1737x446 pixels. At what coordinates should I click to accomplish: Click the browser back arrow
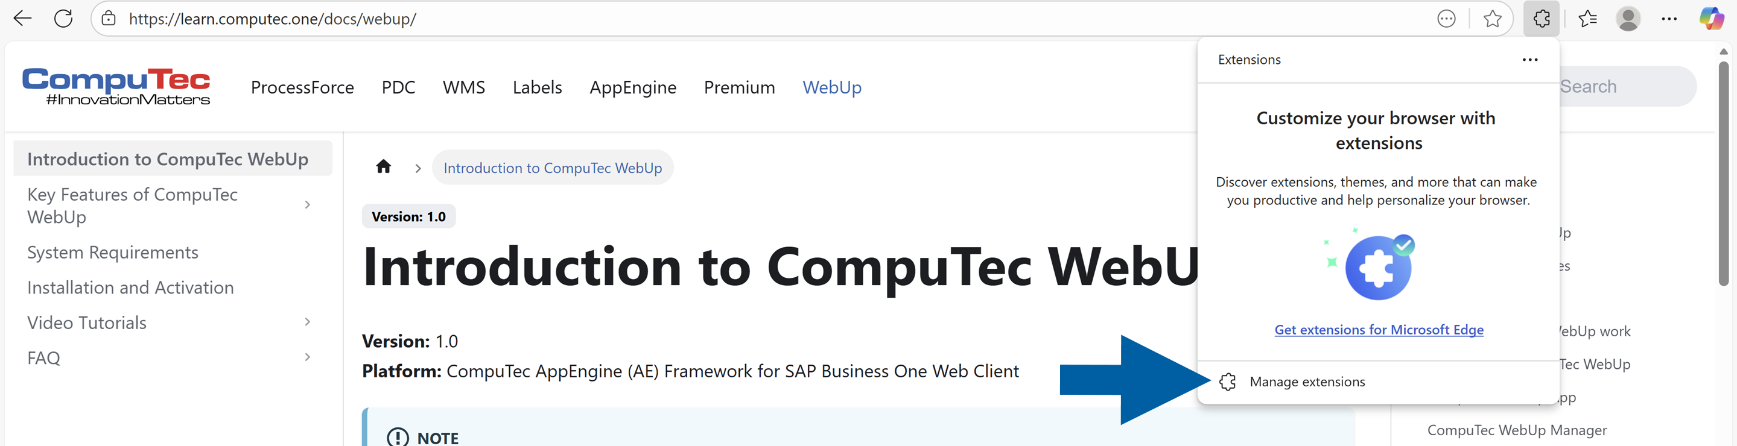point(23,19)
